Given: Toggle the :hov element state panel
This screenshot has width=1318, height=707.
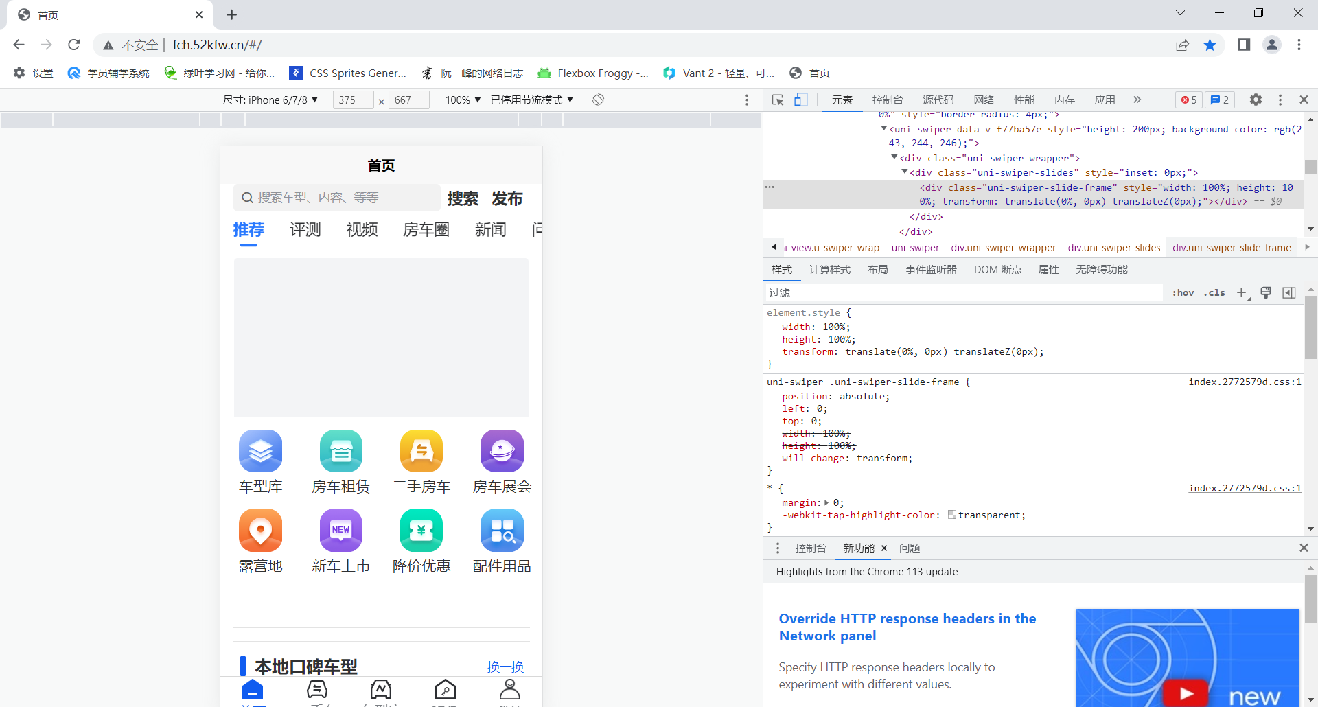Looking at the screenshot, I should coord(1183,293).
